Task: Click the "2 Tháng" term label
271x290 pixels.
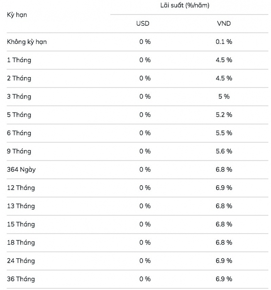Action: pyautogui.click(x=19, y=78)
